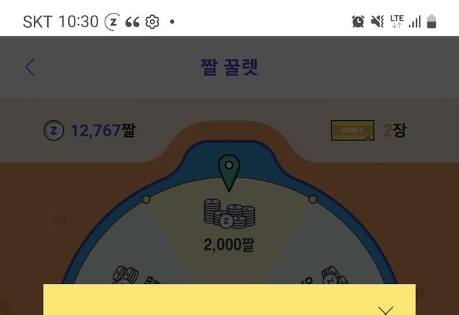Tap the left roulette wheel segment coins

(x=126, y=275)
